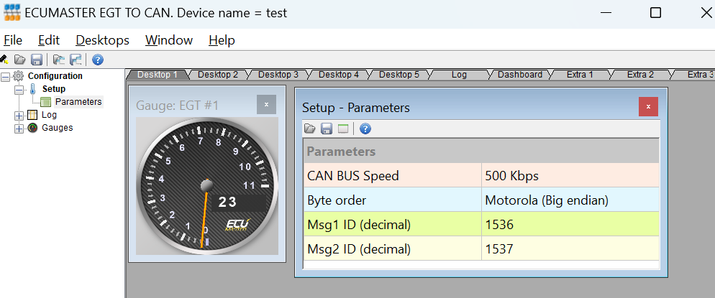Click the open desktops layout icon

(58, 60)
